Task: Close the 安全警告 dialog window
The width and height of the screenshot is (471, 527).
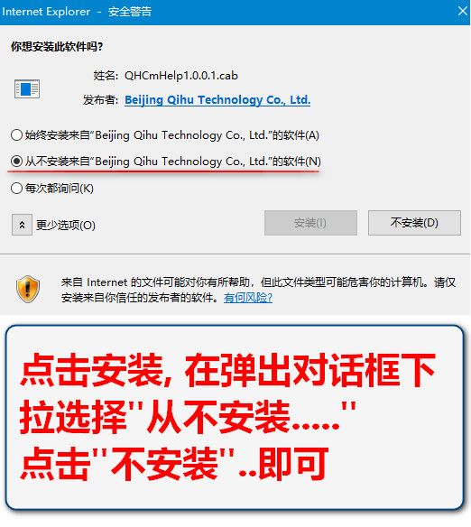Action: (463, 11)
